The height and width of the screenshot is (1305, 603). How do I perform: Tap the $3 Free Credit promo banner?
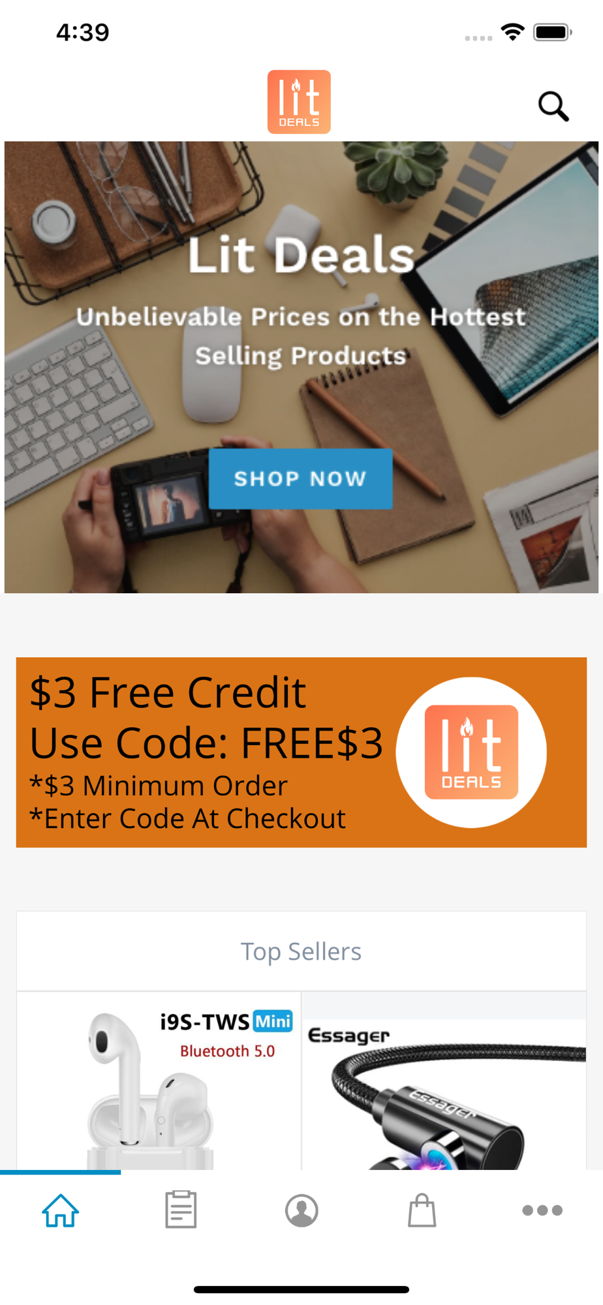pyautogui.click(x=301, y=752)
